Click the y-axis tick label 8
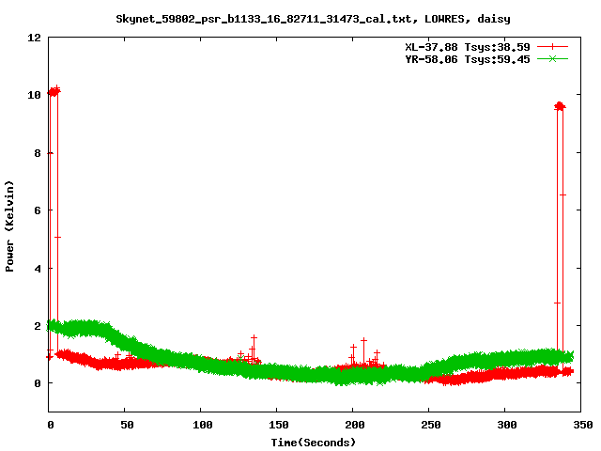This screenshot has height=451, width=601. point(38,153)
